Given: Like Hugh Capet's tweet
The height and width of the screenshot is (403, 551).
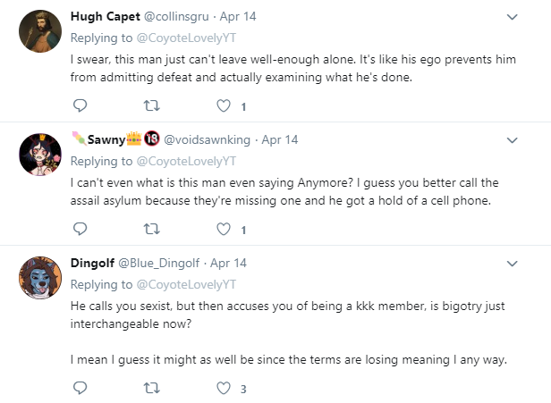Looking at the screenshot, I should (x=224, y=105).
